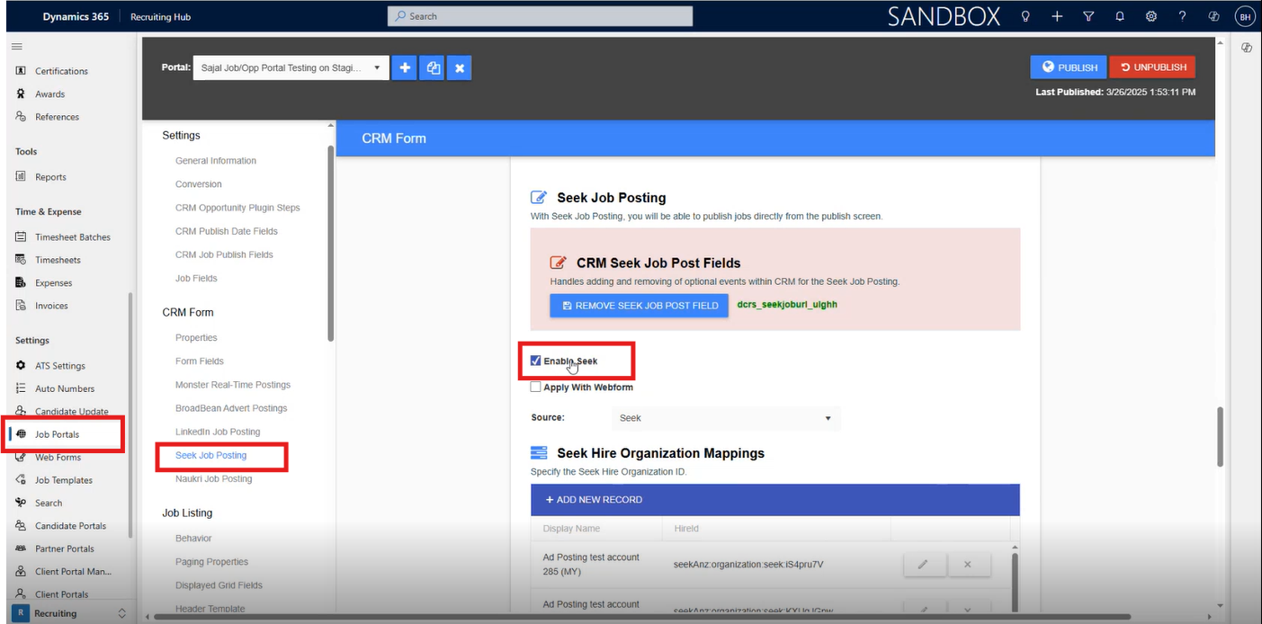Image resolution: width=1262 pixels, height=624 pixels.
Task: Open the Source dropdown set to Seek
Action: click(x=726, y=418)
